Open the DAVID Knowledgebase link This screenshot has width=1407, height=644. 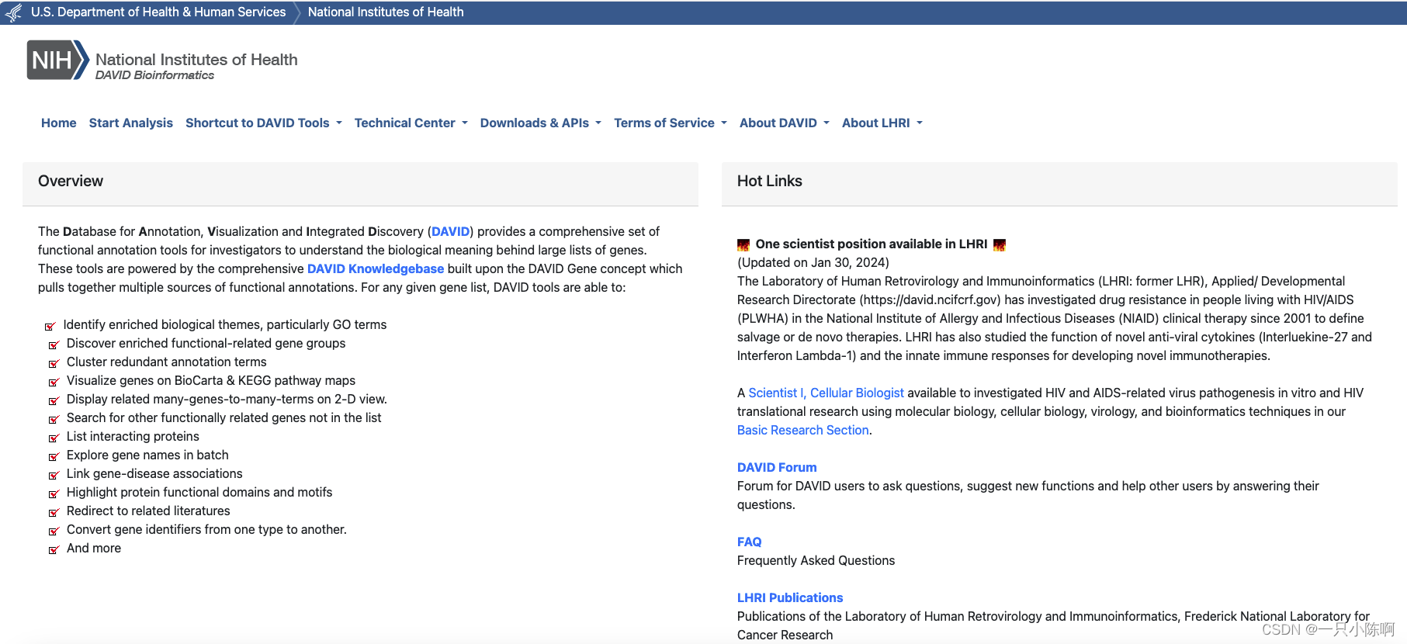[x=376, y=268]
